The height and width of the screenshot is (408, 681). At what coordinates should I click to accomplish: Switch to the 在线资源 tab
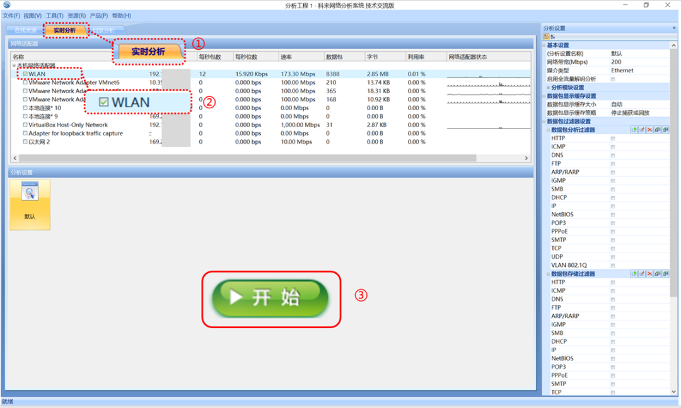coord(25,30)
